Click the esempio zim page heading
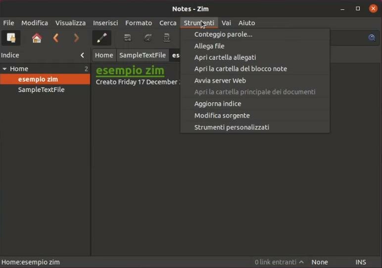Viewport: 382px width, 268px height. coord(130,71)
